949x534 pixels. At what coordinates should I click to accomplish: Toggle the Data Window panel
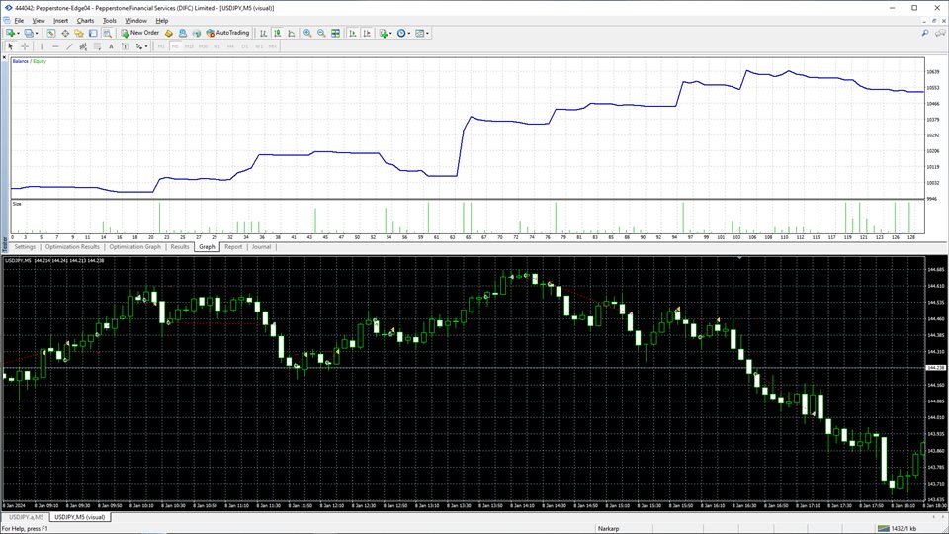tap(65, 33)
